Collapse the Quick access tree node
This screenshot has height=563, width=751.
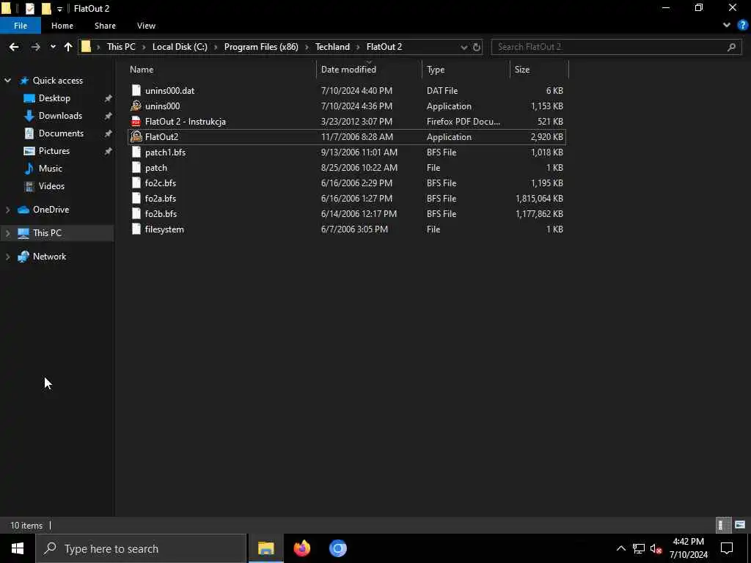pyautogui.click(x=7, y=81)
